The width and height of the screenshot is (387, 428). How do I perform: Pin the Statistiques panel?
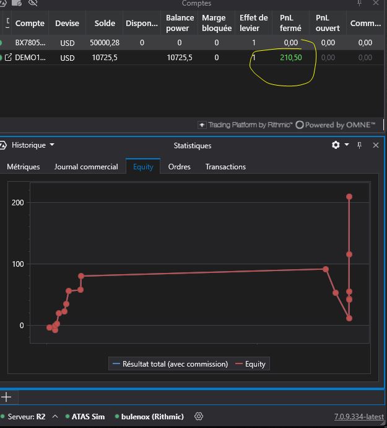(360, 145)
